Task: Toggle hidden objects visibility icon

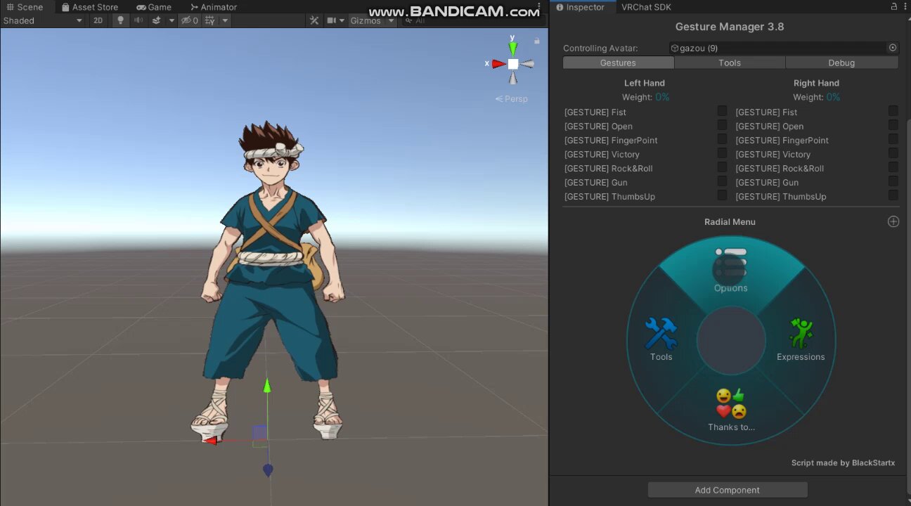Action: coord(189,20)
